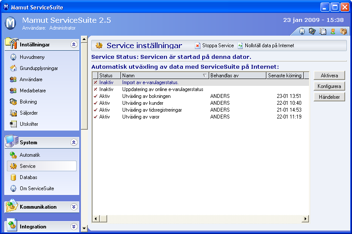Click the Inställningar tools folder icon

(12, 43)
